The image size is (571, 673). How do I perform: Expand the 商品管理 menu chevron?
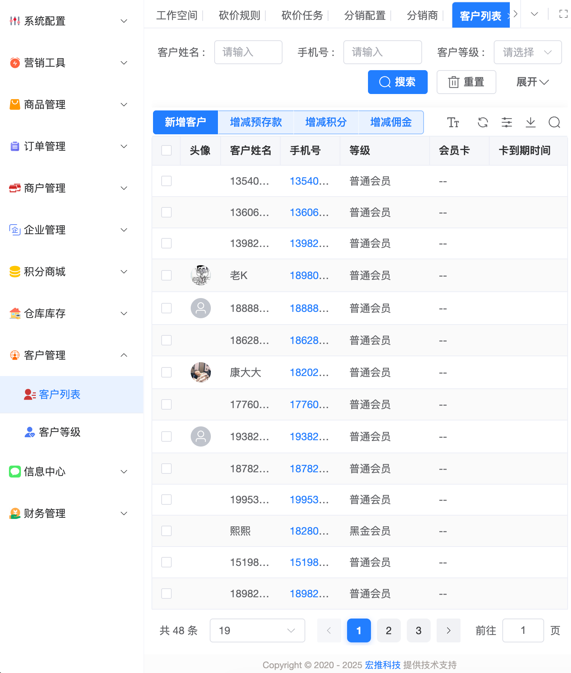click(x=124, y=104)
